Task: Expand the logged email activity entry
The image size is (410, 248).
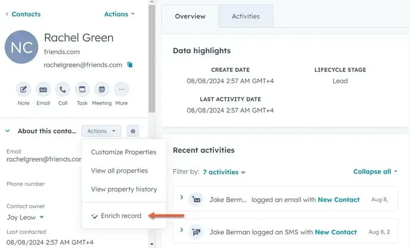Action: click(182, 197)
